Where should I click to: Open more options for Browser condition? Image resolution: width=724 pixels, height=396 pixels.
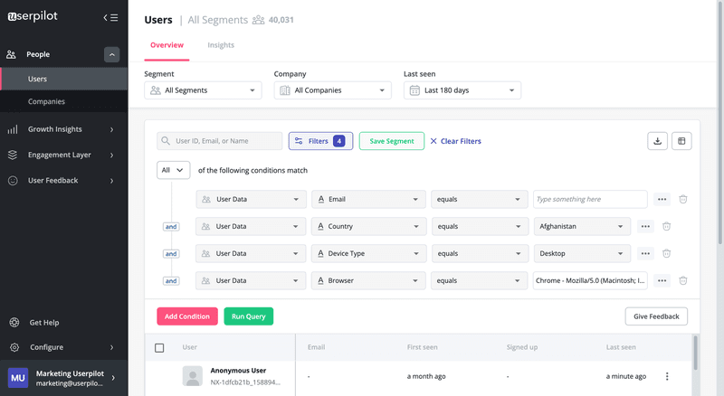[662, 280]
